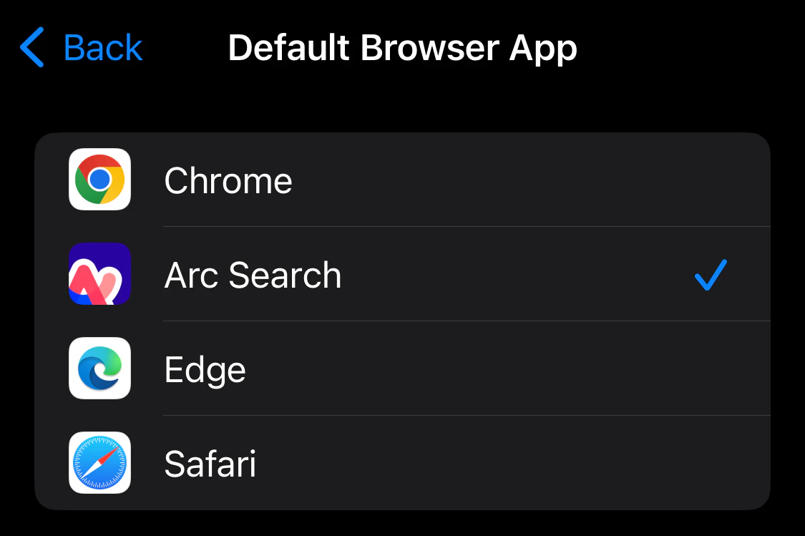805x536 pixels.
Task: Set Edge as the default browser option
Action: click(x=402, y=368)
